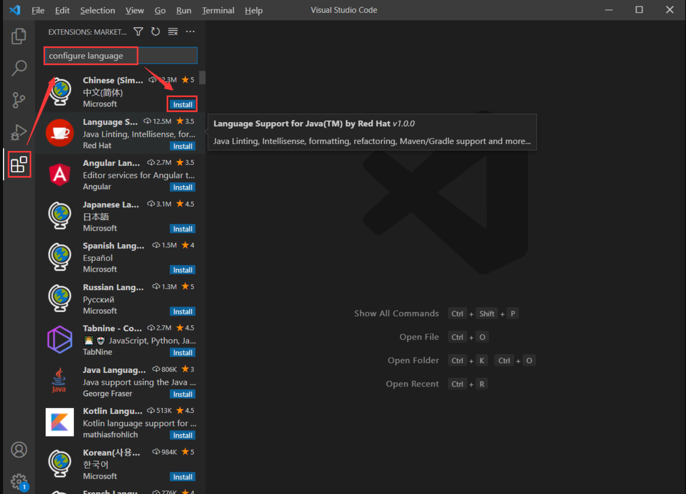Install the Russian language pack
The width and height of the screenshot is (686, 494).
(x=183, y=311)
